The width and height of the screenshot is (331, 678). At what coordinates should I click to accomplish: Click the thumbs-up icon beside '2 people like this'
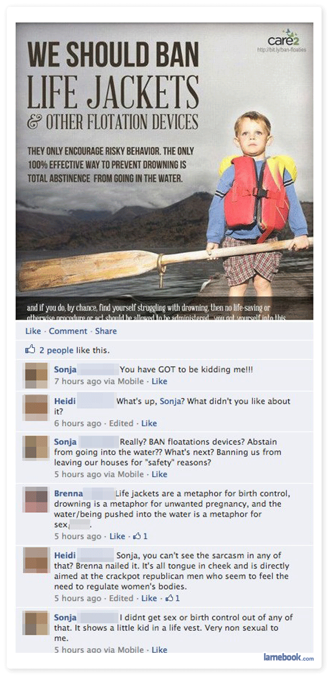tap(29, 350)
